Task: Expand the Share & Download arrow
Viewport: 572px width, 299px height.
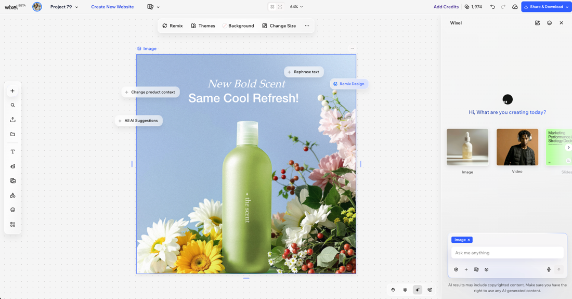Action: [x=567, y=7]
